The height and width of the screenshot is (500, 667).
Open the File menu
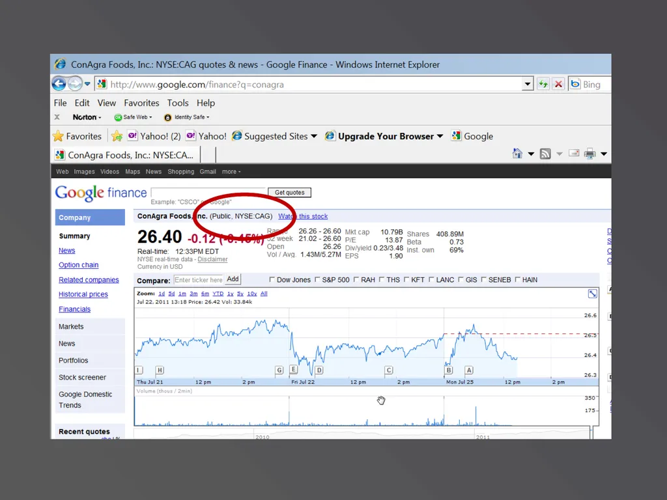click(x=60, y=103)
